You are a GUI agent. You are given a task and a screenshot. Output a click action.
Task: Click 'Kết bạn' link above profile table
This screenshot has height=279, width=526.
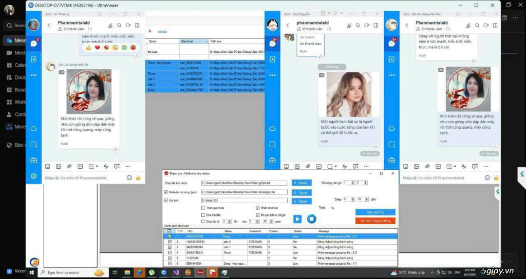point(162,32)
